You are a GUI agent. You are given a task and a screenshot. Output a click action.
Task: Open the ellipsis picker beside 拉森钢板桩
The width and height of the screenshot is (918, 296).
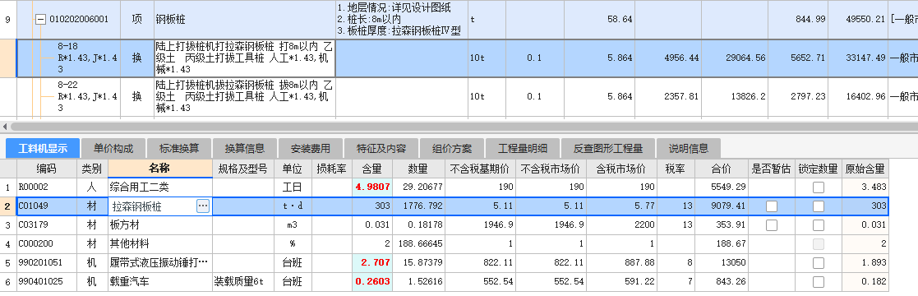click(202, 206)
